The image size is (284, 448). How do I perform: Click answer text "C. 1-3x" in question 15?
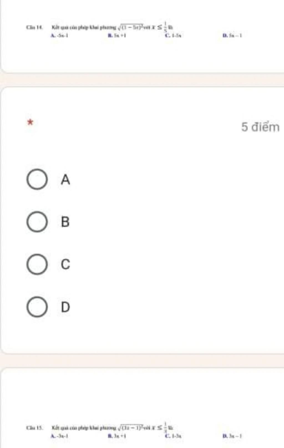173,436
